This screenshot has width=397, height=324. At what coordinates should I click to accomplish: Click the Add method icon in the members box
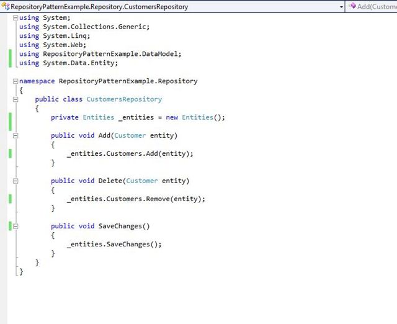pyautogui.click(x=352, y=6)
